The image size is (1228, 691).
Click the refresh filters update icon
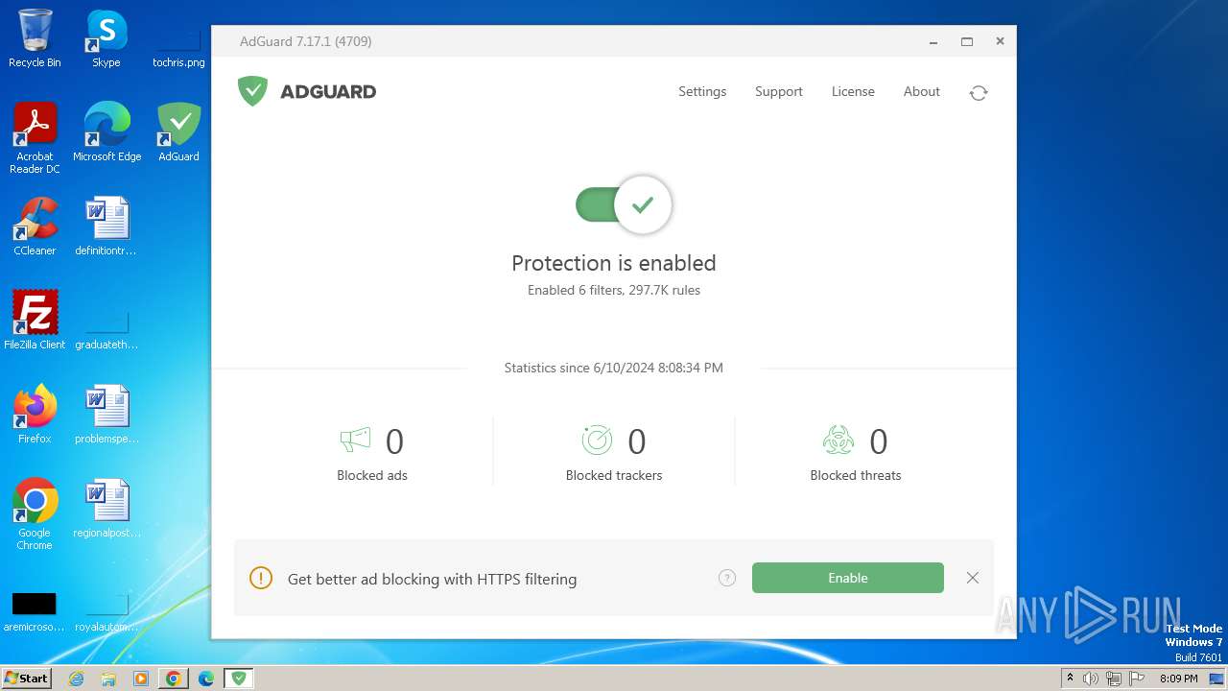click(979, 93)
